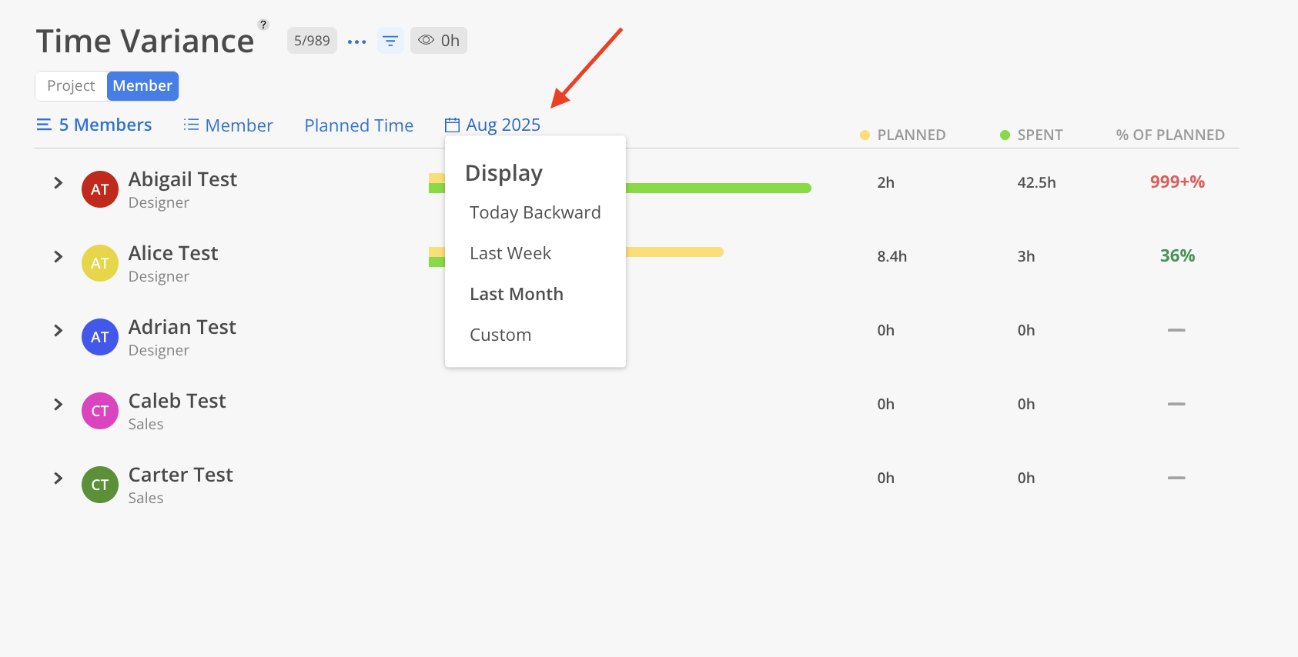Click the help question mark icon

coord(263,25)
